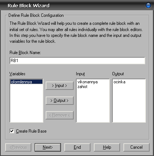Move variable with the > Input > button
The image size is (154, 156).
click(x=59, y=85)
